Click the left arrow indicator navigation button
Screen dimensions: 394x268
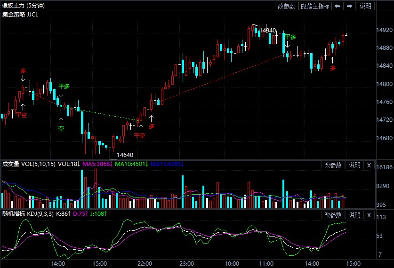pyautogui.click(x=338, y=6)
